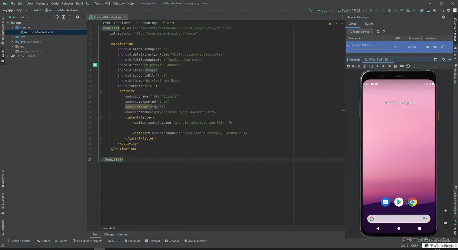
Task: Start debugging with the green bug icon
Action: (x=389, y=10)
